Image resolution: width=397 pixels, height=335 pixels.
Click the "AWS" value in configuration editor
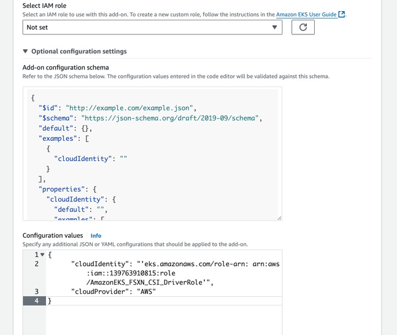[146, 291]
